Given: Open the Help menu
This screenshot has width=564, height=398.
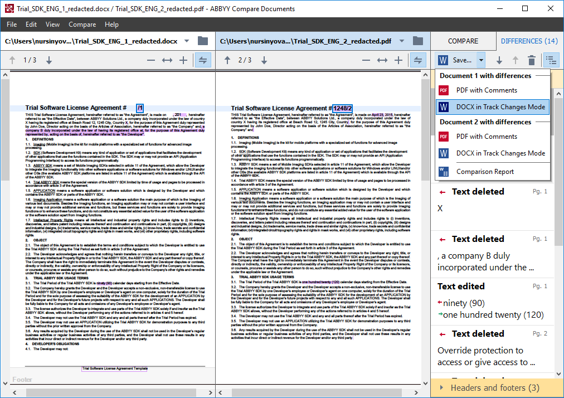Looking at the screenshot, I should 111,25.
